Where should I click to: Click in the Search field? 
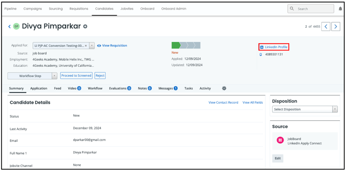(315, 9)
